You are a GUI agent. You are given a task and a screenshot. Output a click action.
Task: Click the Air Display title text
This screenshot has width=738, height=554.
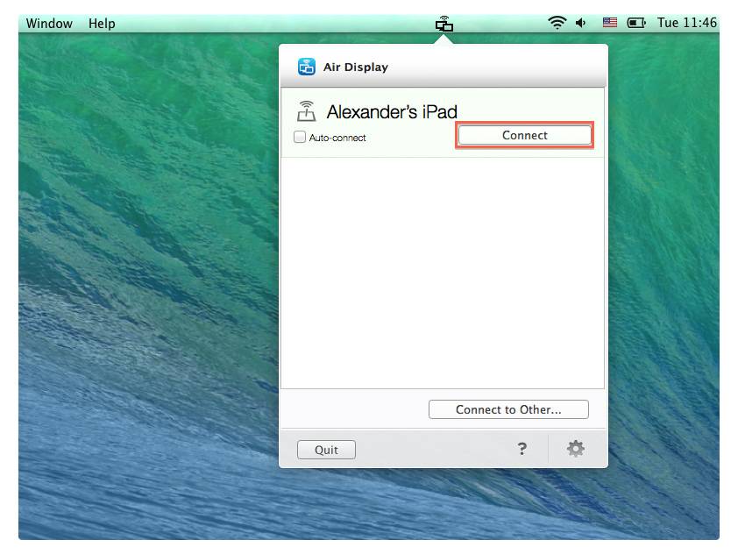tap(355, 67)
